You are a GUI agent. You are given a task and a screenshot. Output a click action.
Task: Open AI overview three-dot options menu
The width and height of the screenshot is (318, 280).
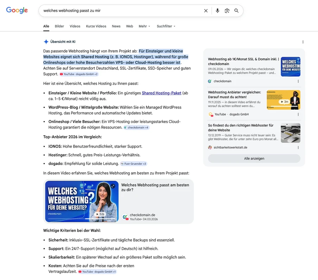click(303, 42)
